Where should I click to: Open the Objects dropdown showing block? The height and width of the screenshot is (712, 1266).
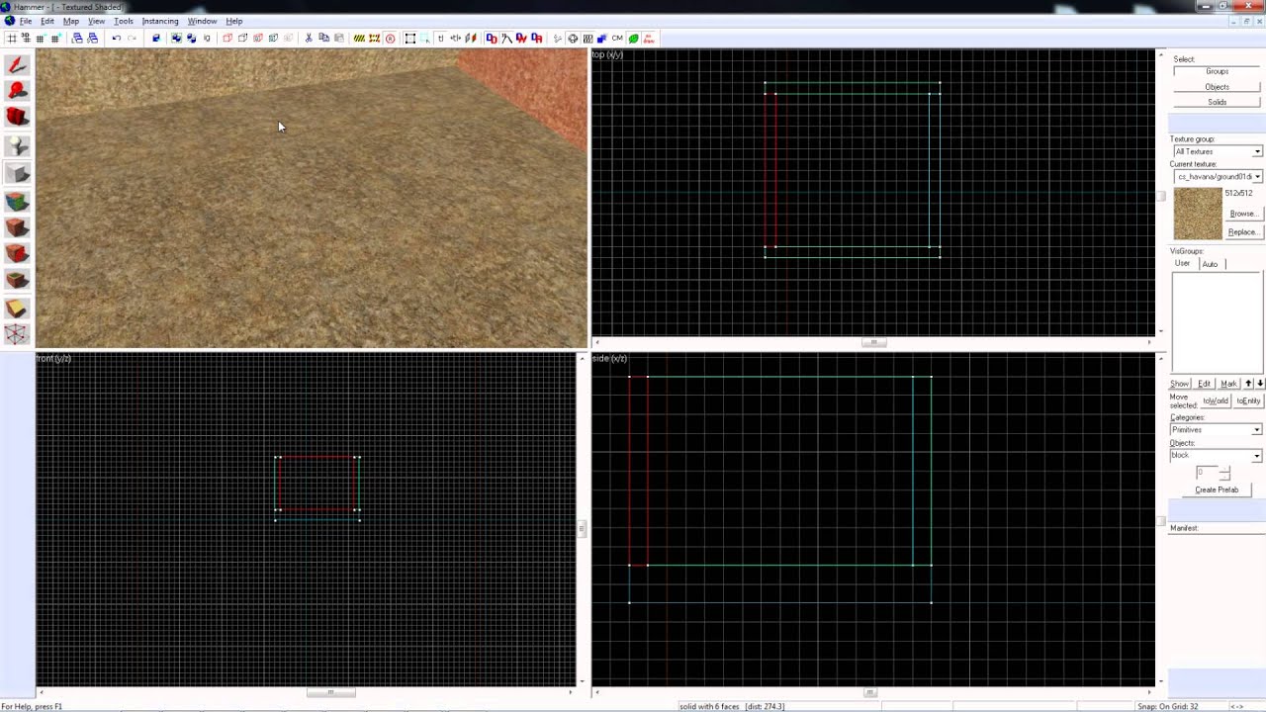[1257, 456]
